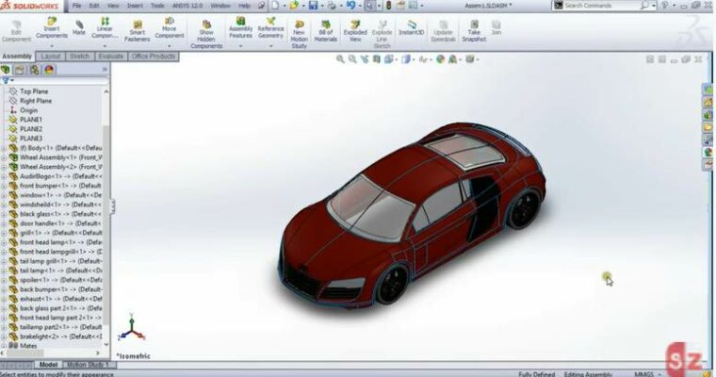Open Linear Component Pattern tool
The width and height of the screenshot is (716, 377).
105,28
